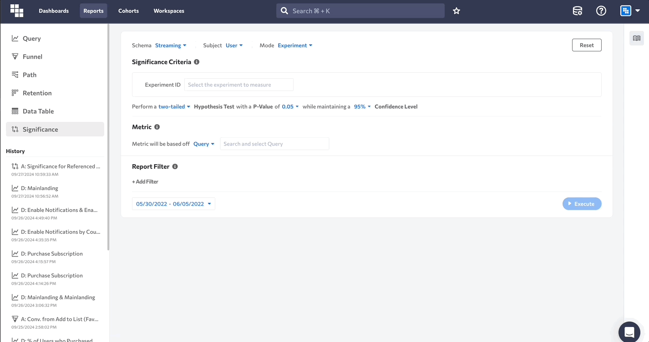649x342 pixels.
Task: Focus the Experiment ID input field
Action: pos(239,85)
